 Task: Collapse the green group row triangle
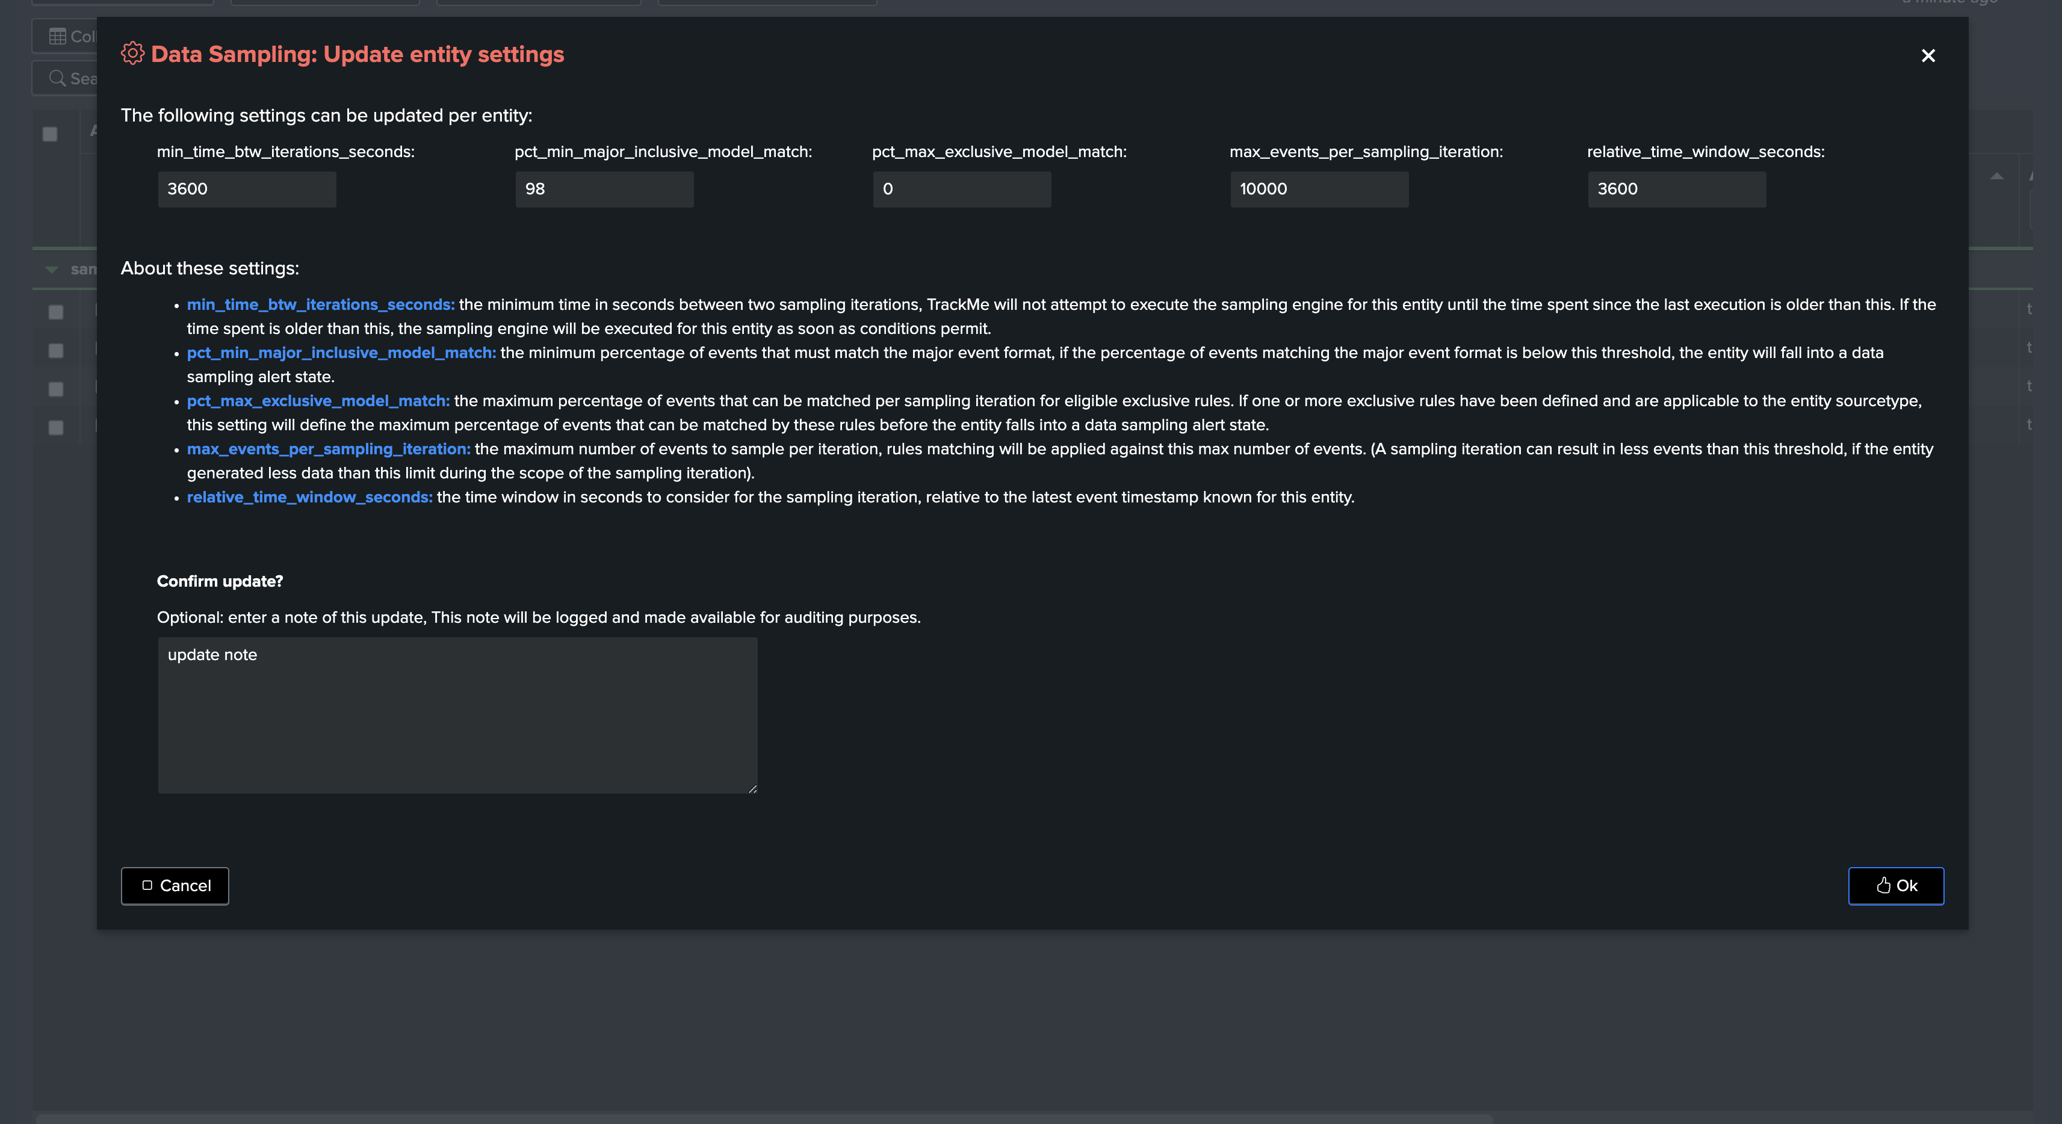[x=52, y=270]
